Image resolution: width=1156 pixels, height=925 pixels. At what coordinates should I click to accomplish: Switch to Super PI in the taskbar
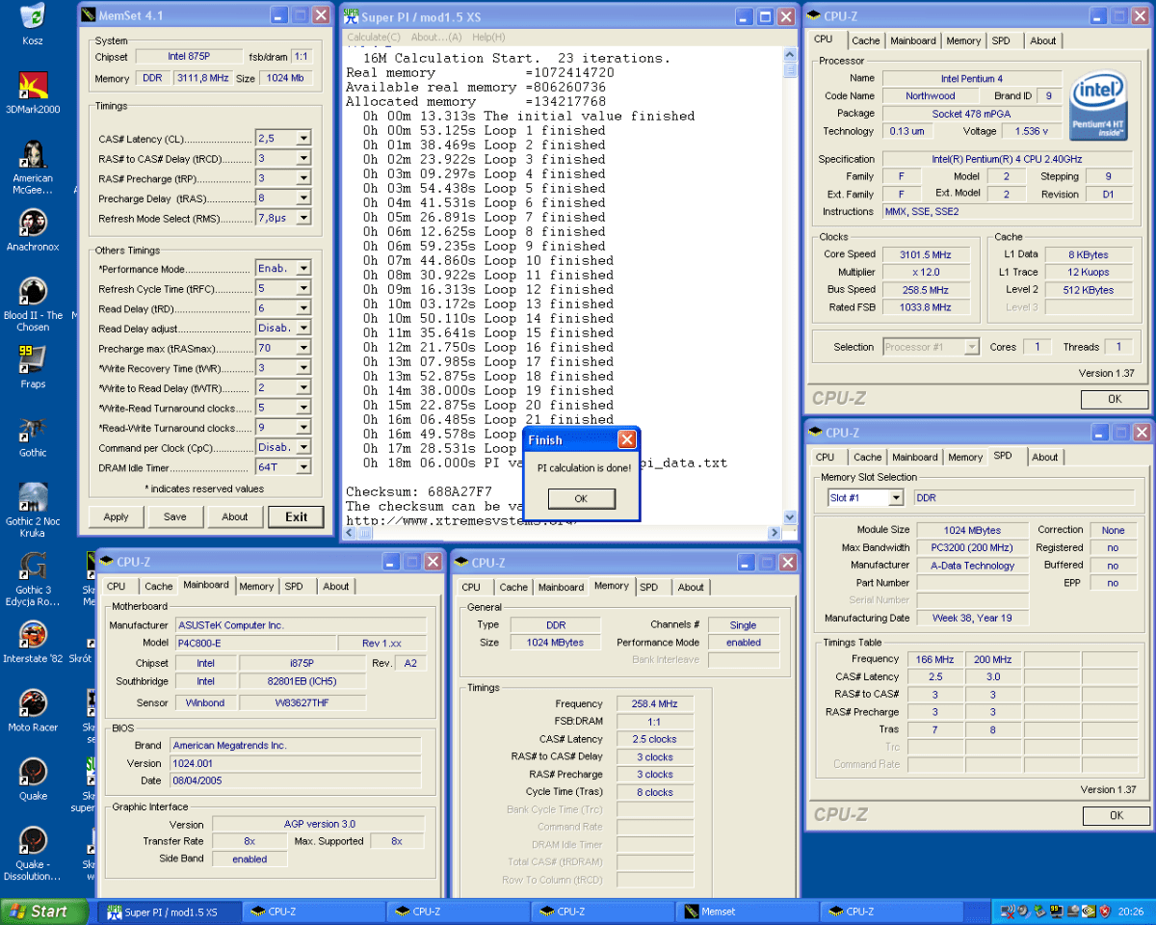(x=169, y=912)
